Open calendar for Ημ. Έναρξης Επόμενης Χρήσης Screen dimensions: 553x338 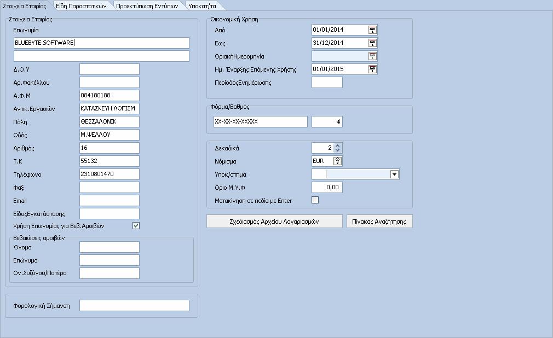click(372, 69)
